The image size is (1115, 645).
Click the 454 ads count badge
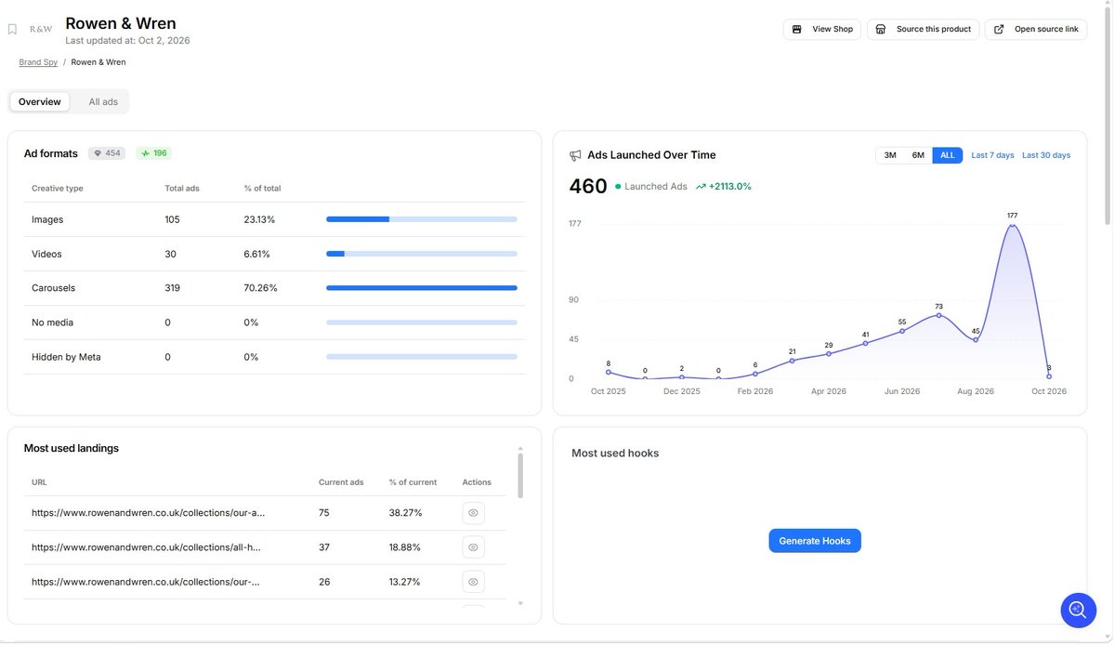pyautogui.click(x=107, y=153)
